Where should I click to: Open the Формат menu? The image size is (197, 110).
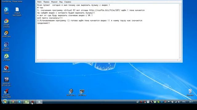(54, 2)
